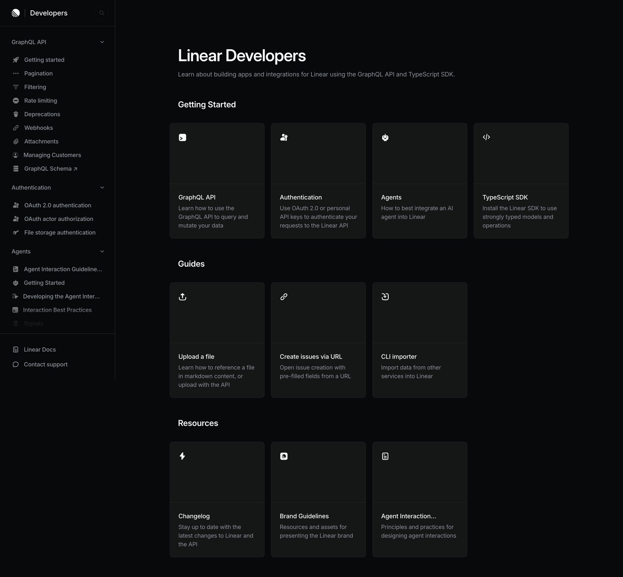Open the Create issues via URL title
Screen dimensions: 623x577
coord(311,357)
